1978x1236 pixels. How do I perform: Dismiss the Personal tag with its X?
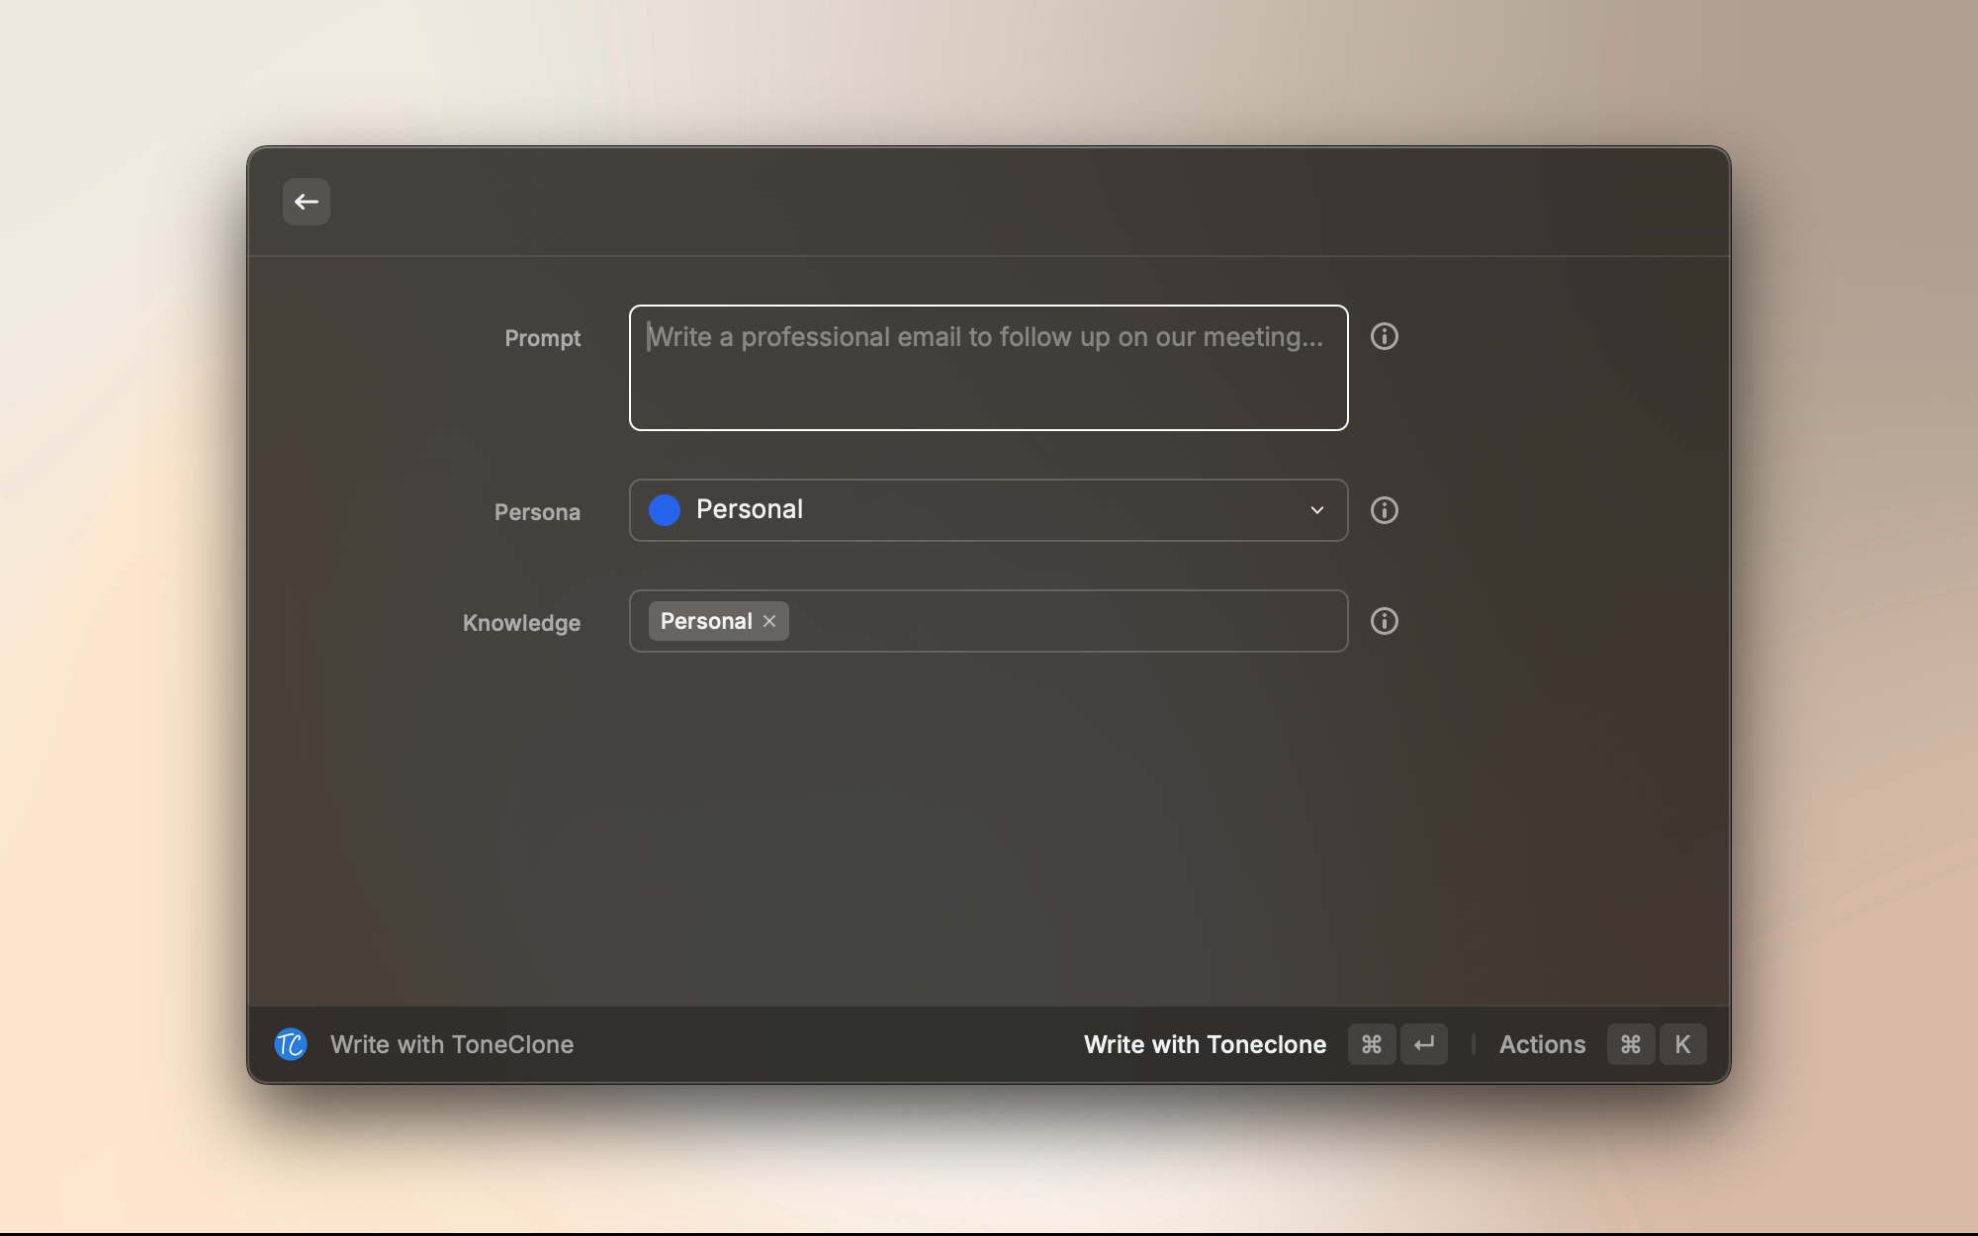pyautogui.click(x=770, y=621)
